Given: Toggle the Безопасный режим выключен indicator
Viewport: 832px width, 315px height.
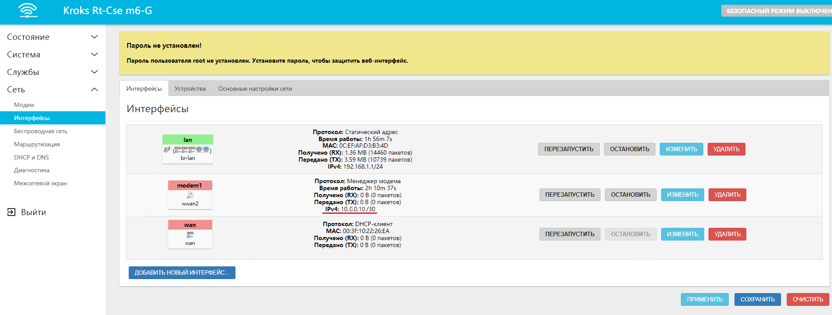Looking at the screenshot, I should [x=776, y=11].
